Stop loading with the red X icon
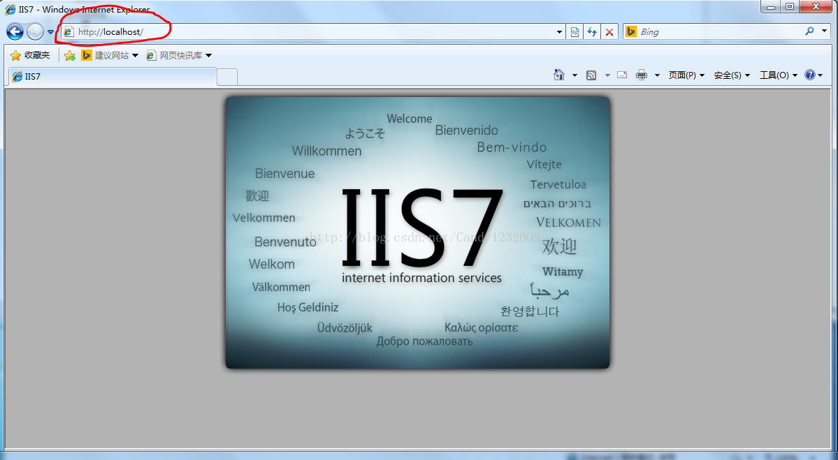This screenshot has width=838, height=460. [609, 32]
